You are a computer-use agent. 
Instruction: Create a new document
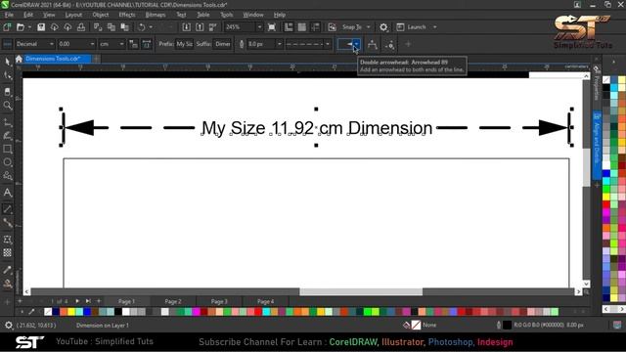7,27
